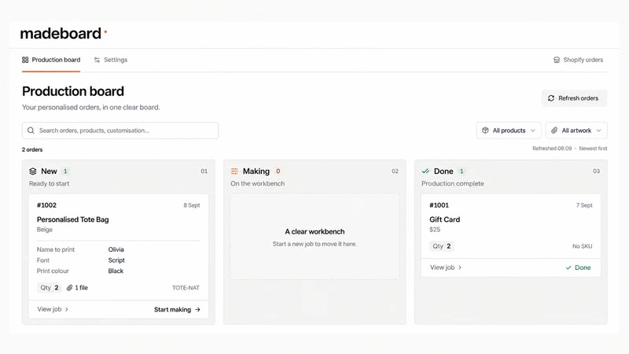
Task: Click the Refresh orders button
Action: (574, 98)
